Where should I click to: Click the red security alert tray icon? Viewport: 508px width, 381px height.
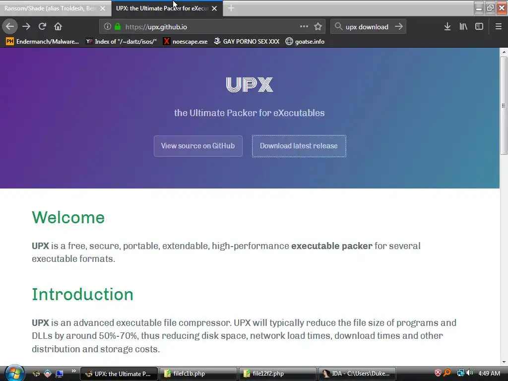tap(438, 373)
